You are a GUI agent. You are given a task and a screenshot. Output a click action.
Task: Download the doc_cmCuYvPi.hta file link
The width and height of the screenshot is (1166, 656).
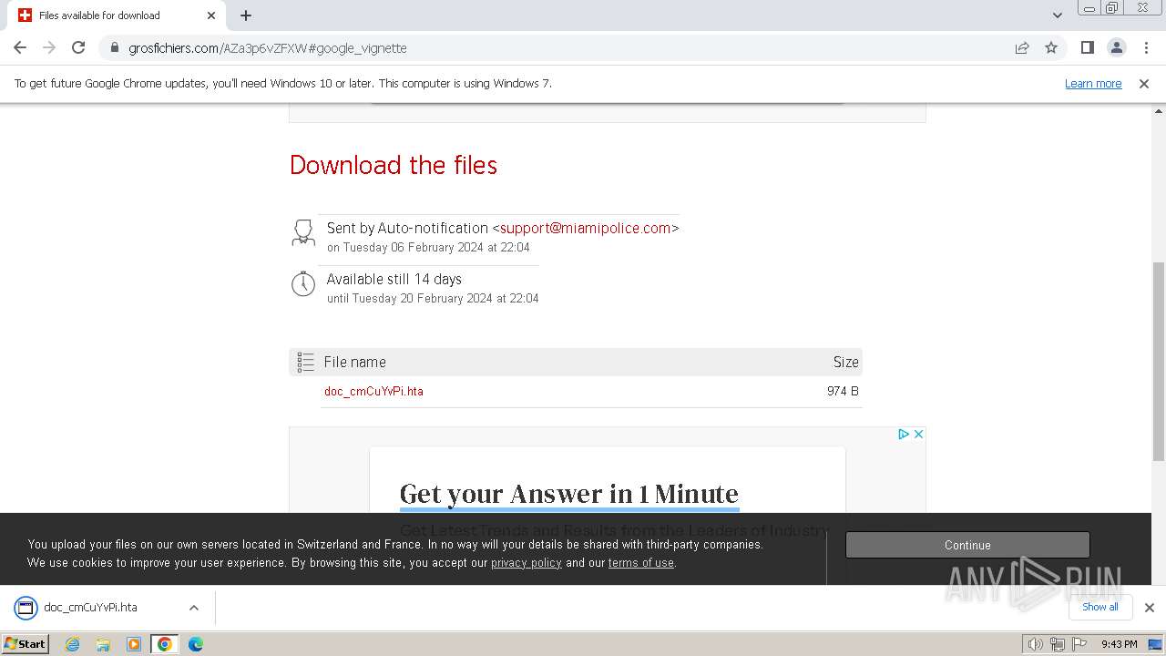(x=373, y=391)
